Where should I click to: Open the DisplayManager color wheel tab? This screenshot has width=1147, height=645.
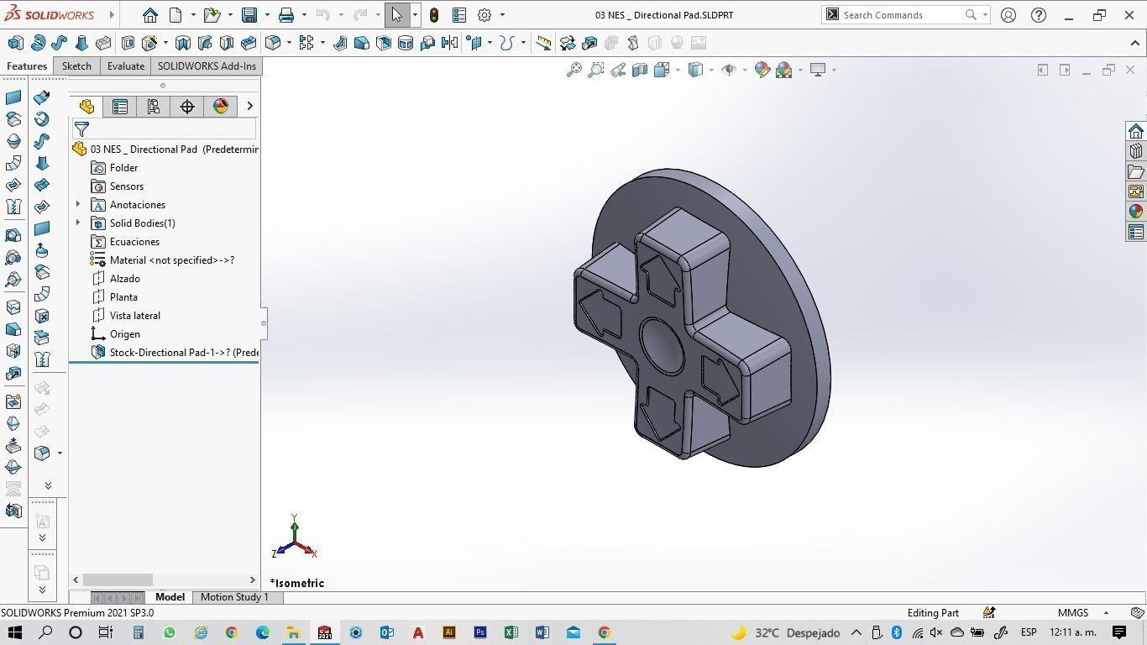click(x=221, y=107)
